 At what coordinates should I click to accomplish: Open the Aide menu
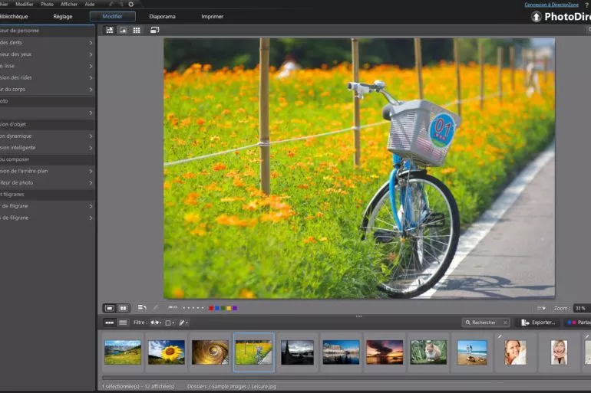click(x=90, y=4)
